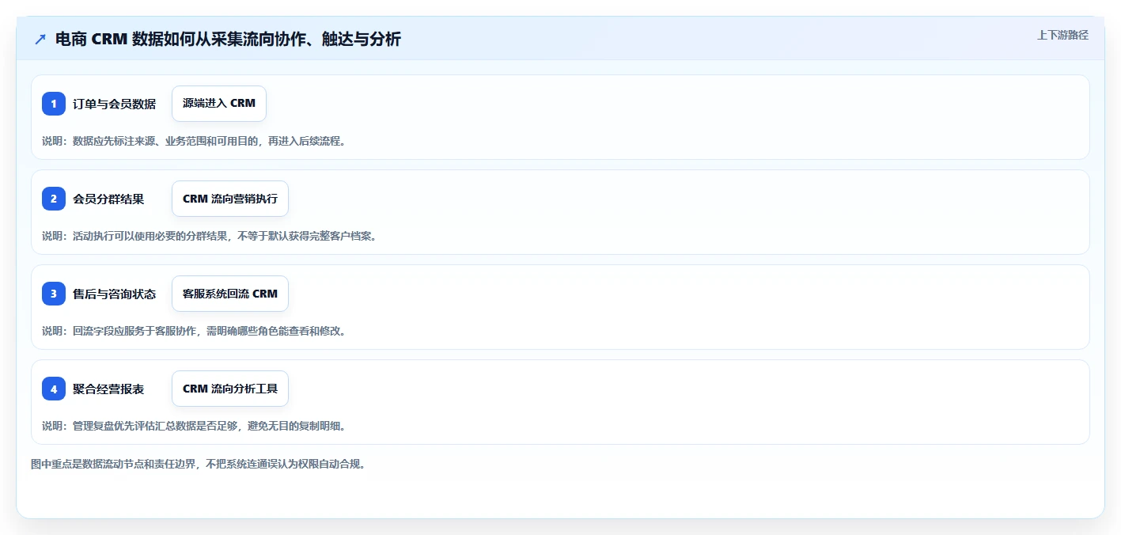Click the note starting 说明：数据应先标注来源
Image resolution: width=1121 pixels, height=535 pixels.
[194, 141]
